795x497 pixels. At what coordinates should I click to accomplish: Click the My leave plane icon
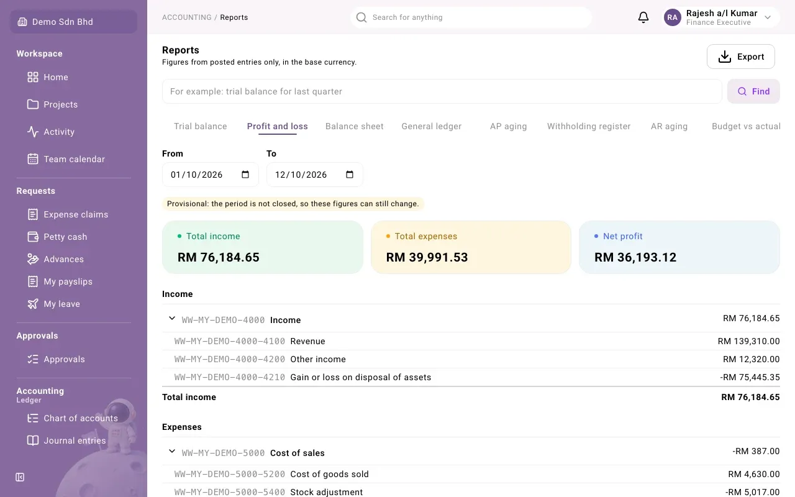33,304
